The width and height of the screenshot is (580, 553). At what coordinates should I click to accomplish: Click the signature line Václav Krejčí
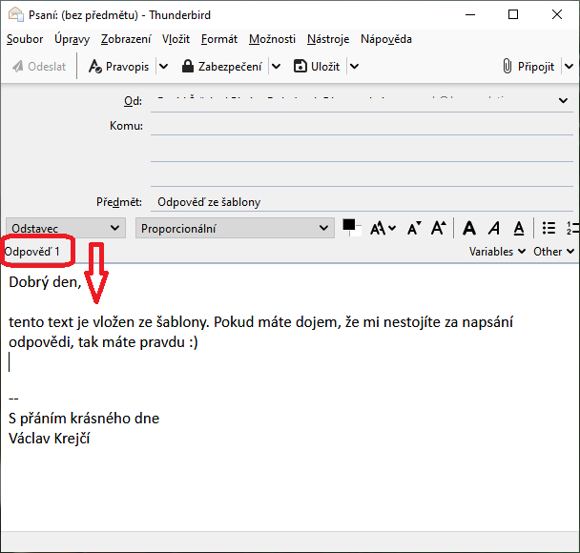(50, 439)
